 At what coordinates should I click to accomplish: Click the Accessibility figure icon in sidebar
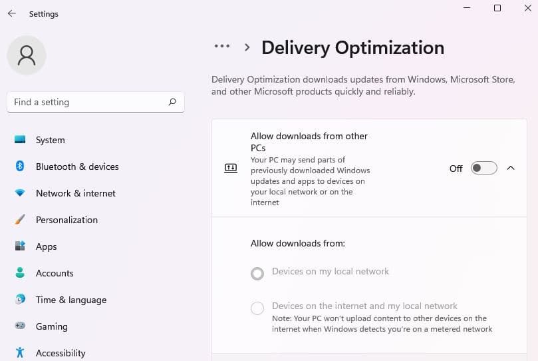20,353
